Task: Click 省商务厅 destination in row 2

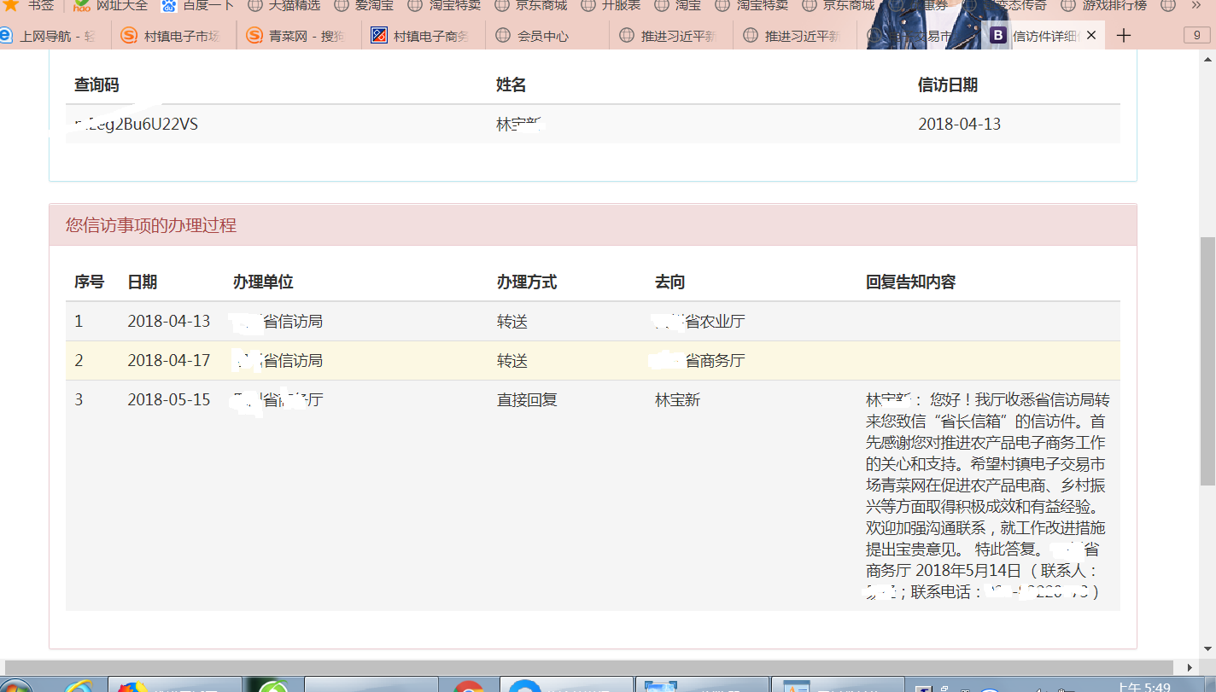Action: pos(714,361)
